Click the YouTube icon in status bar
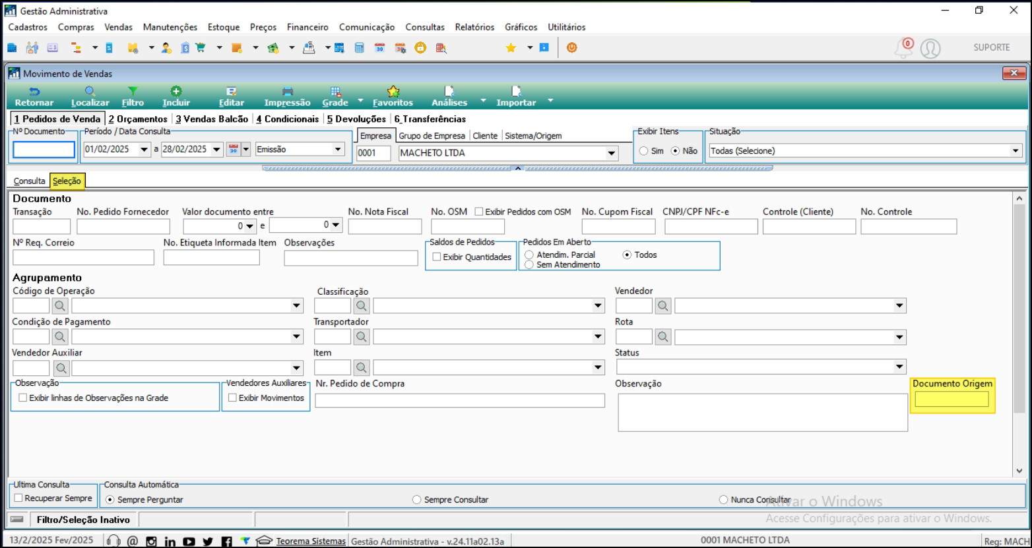1032x548 pixels. [189, 541]
